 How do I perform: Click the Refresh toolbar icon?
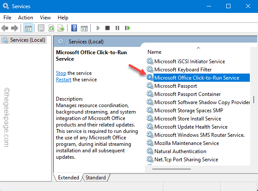(51, 28)
